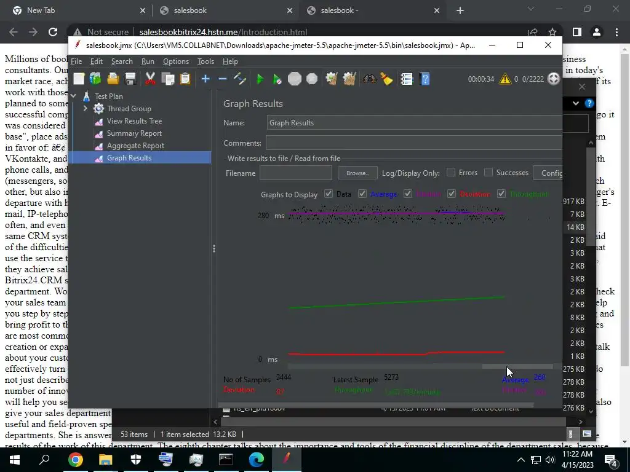Viewport: 630px width, 472px height.
Task: Uncheck the Median graph checkbox
Action: [x=408, y=194]
